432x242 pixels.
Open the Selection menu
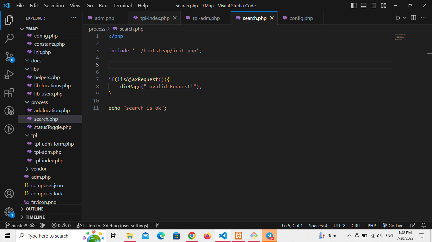54,6
